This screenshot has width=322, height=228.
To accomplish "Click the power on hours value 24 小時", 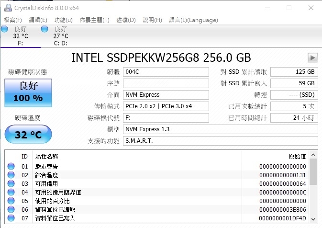I will (294, 118).
